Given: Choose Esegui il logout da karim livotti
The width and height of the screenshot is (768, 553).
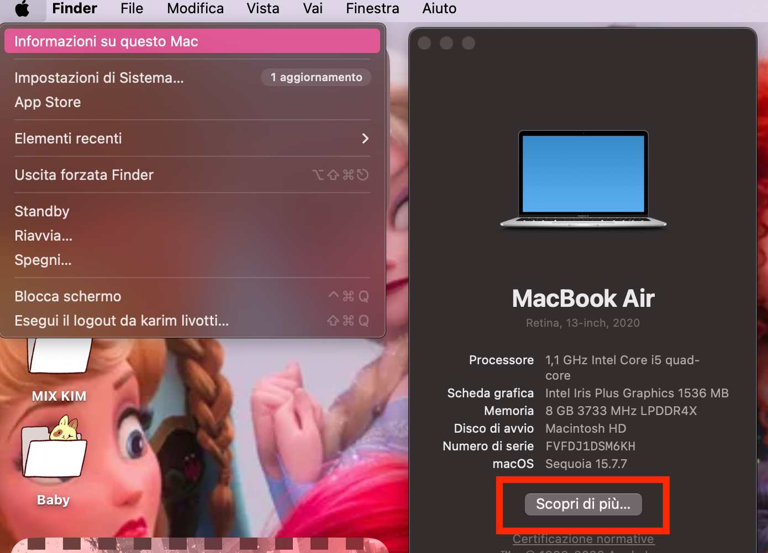Looking at the screenshot, I should pyautogui.click(x=192, y=321).
